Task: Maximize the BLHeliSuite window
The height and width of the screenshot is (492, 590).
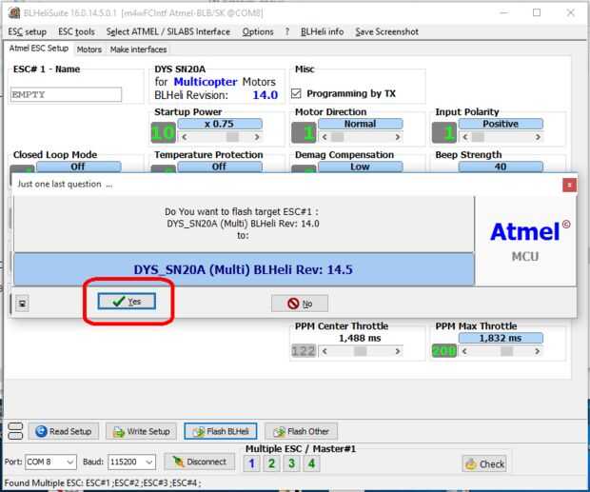Action: tap(537, 12)
